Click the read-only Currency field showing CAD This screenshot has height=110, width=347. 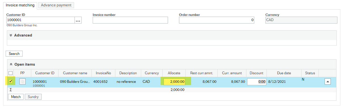click(301, 20)
